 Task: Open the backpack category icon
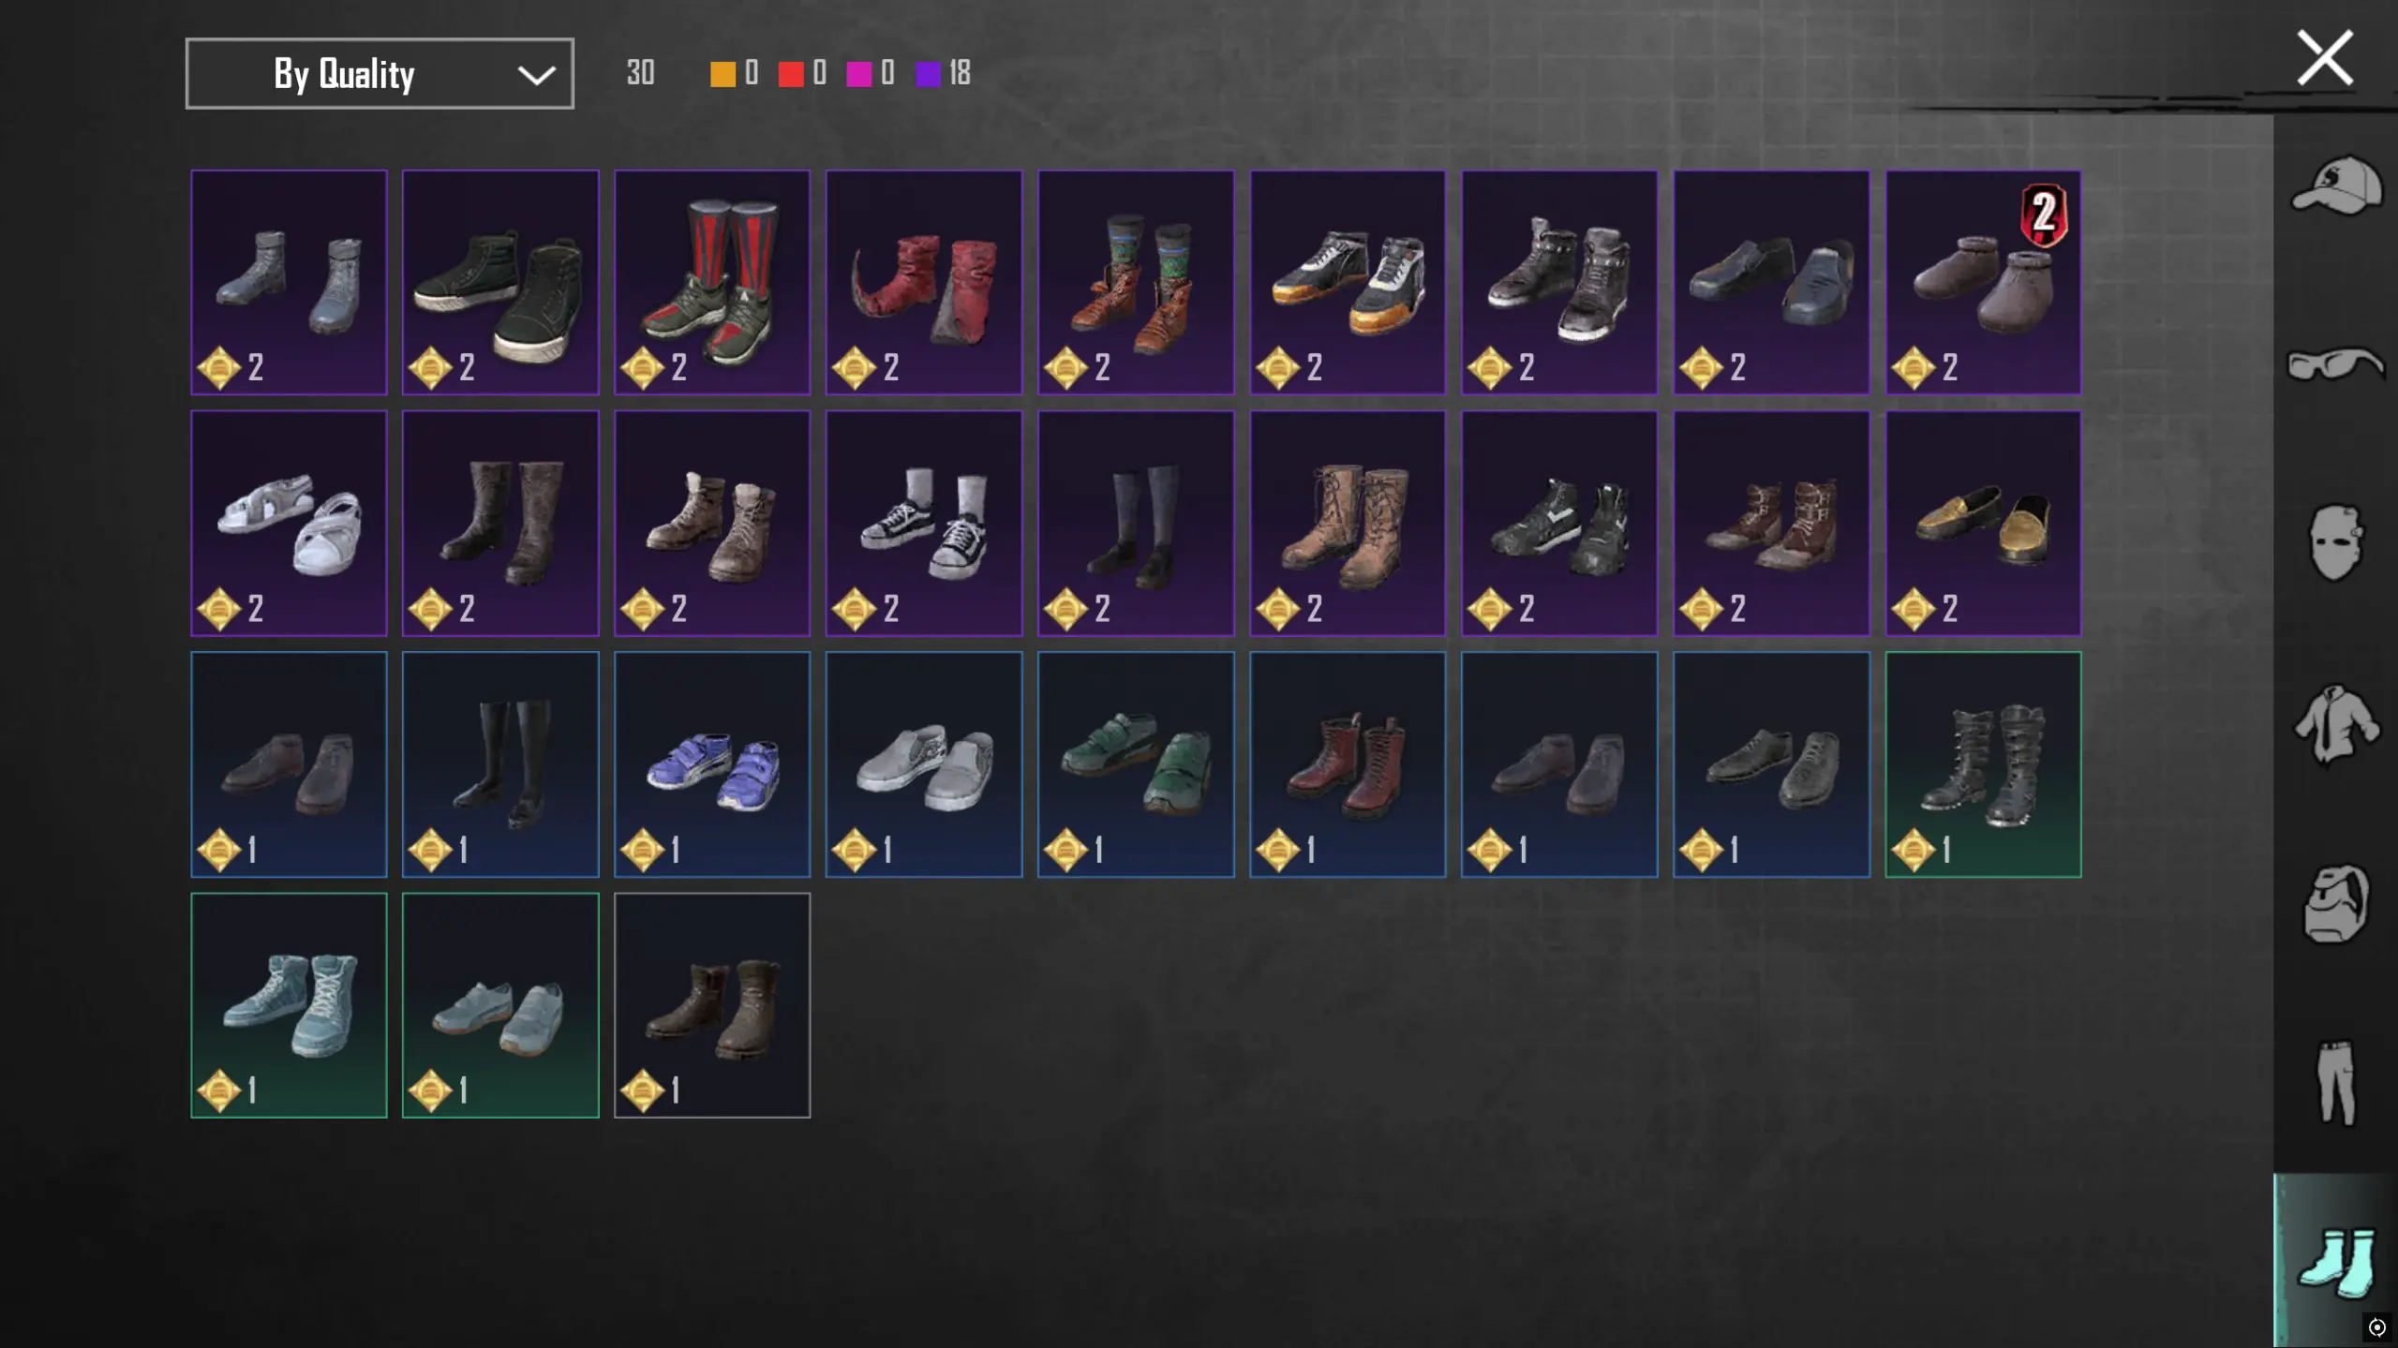2336,903
